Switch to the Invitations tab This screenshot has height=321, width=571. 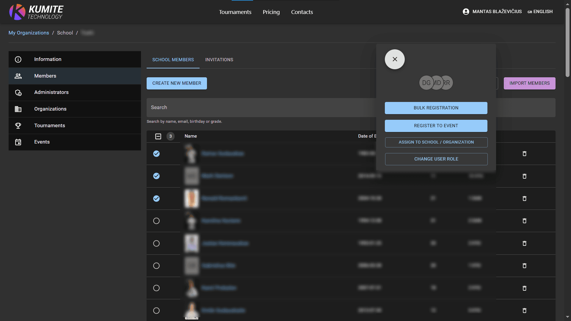pos(219,60)
